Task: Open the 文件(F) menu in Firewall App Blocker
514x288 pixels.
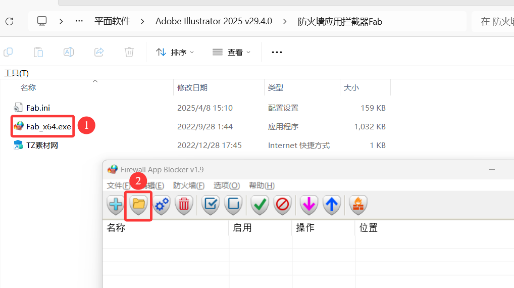Action: tap(118, 185)
